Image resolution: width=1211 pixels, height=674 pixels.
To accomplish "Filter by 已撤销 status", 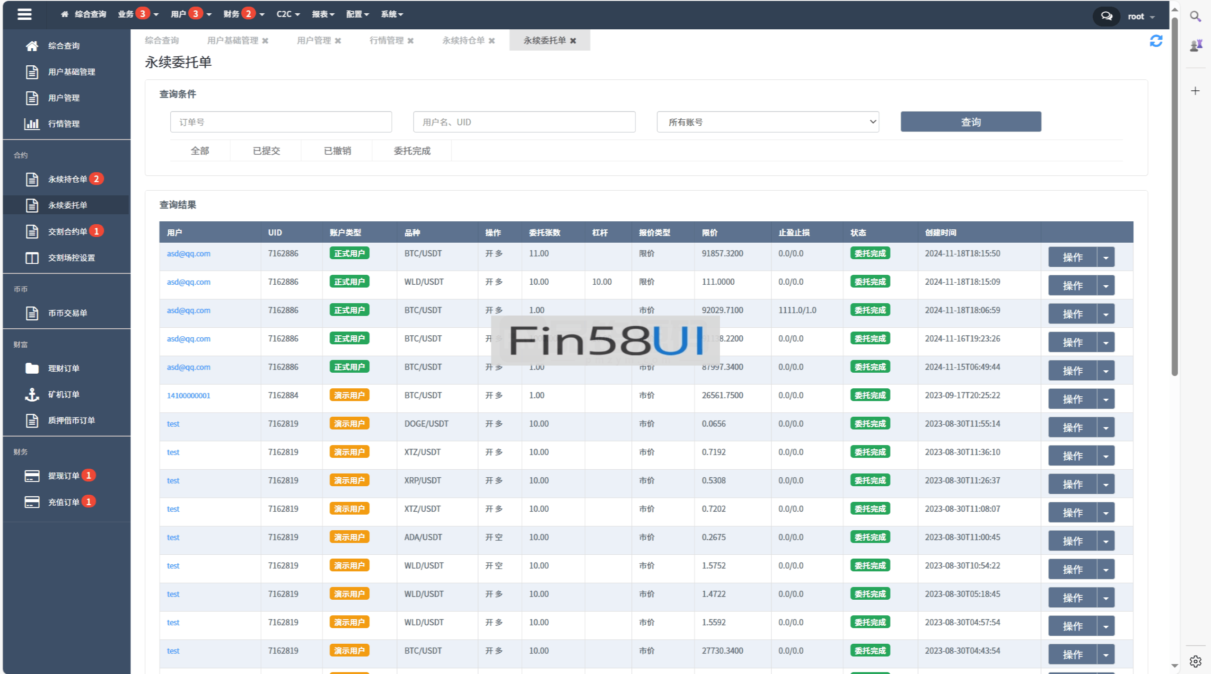I will (337, 151).
